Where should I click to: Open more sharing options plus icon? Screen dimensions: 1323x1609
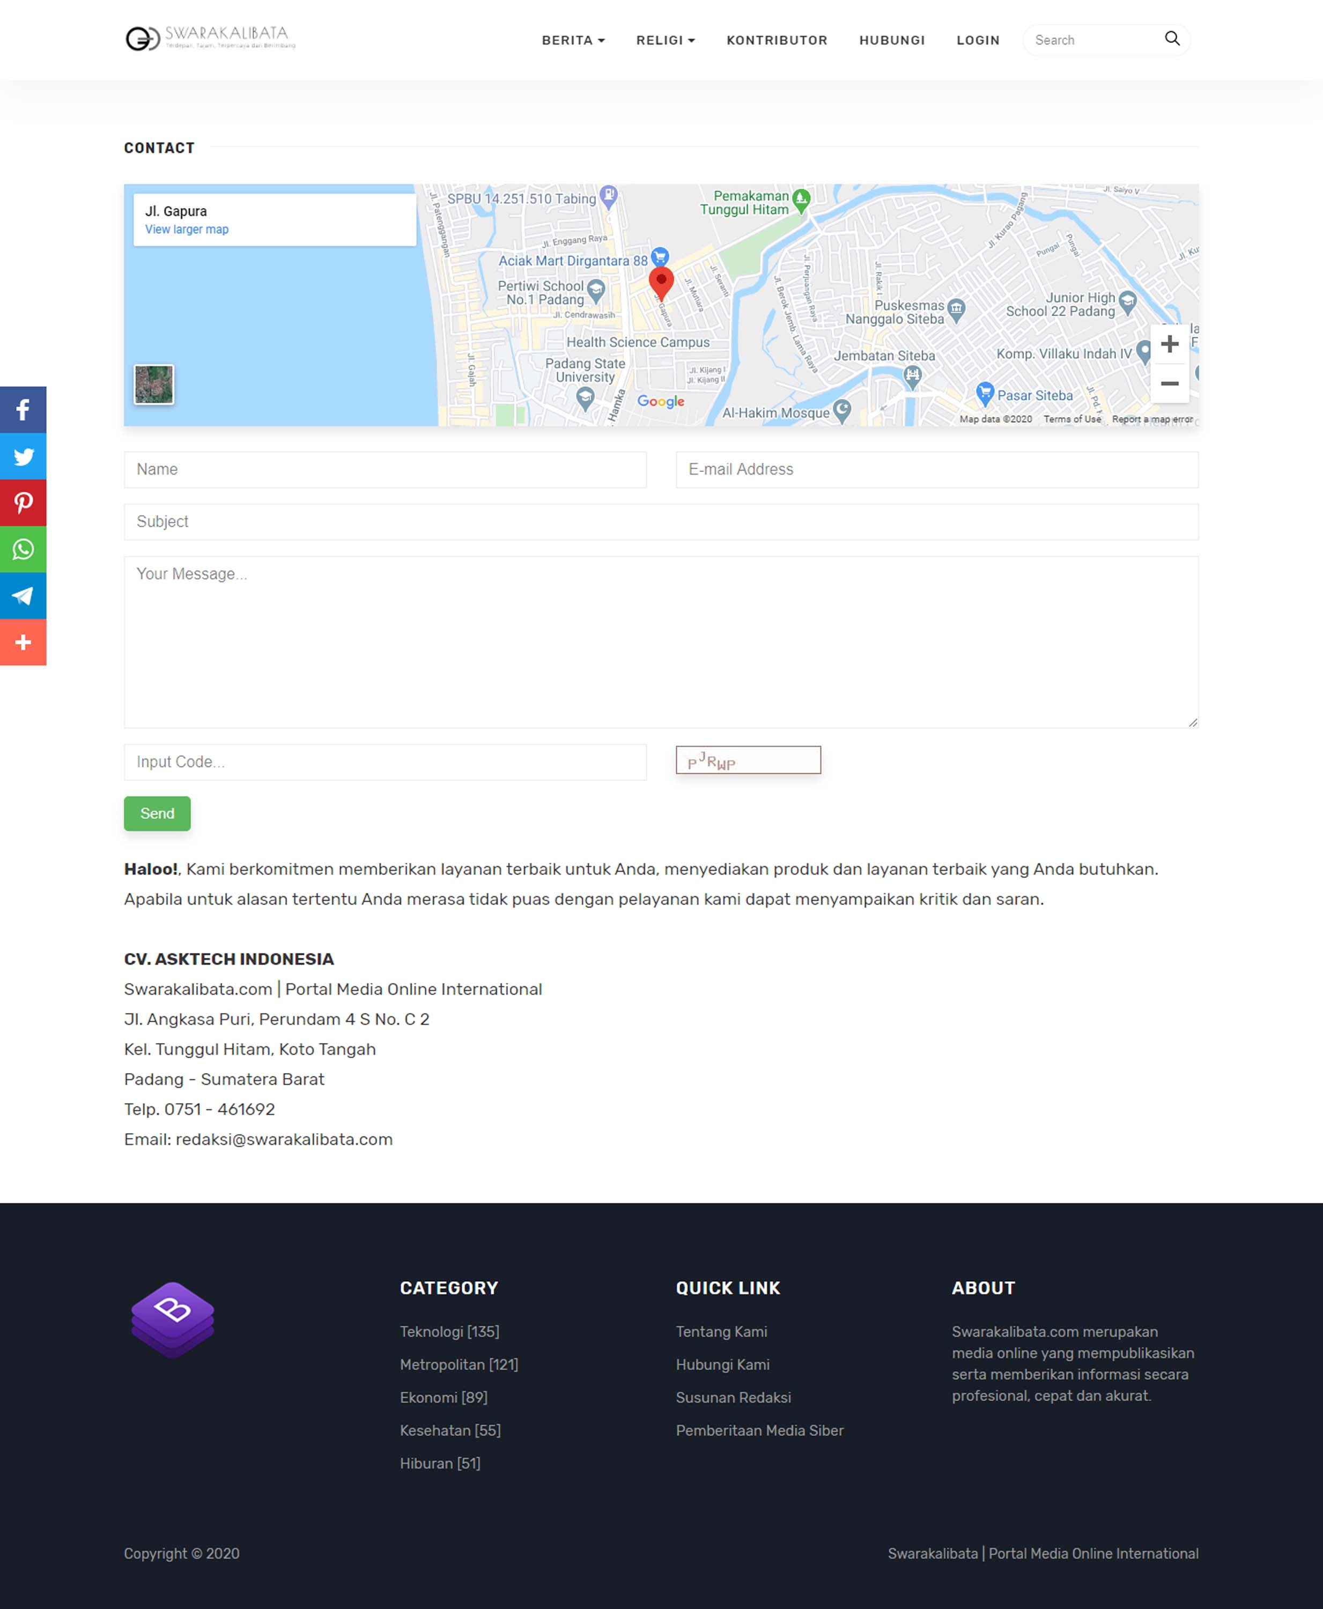pyautogui.click(x=23, y=643)
